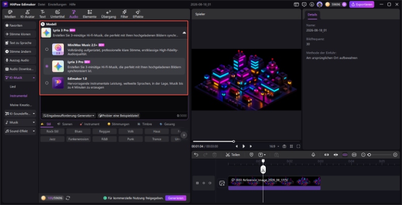Click the Teilen split button
402x205 pixels.
(233, 155)
